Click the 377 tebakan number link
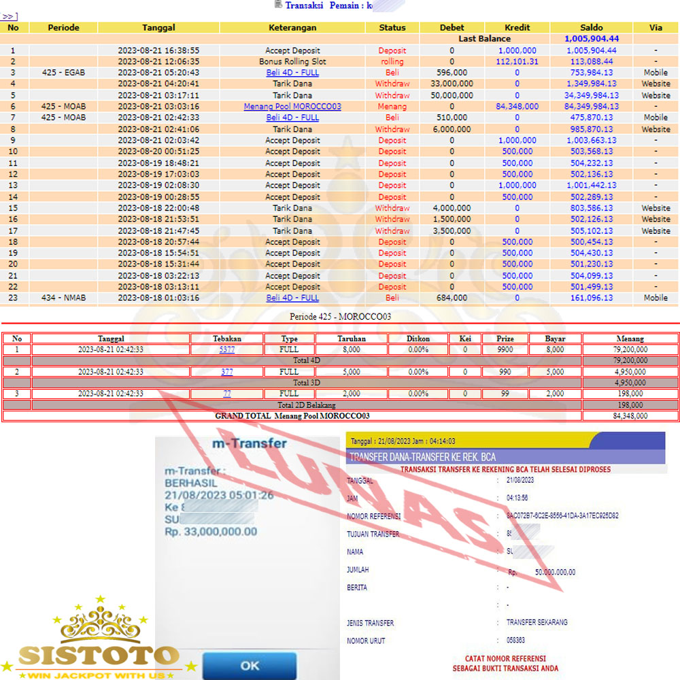The image size is (680, 680). point(227,372)
